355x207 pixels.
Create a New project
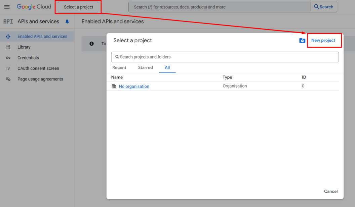coord(323,40)
